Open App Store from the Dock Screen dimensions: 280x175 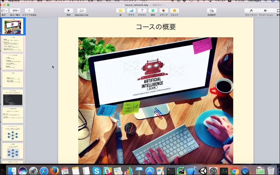click(x=150, y=171)
